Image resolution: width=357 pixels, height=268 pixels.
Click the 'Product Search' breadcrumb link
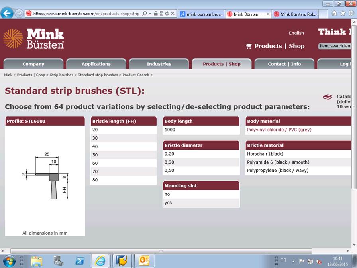click(x=136, y=75)
